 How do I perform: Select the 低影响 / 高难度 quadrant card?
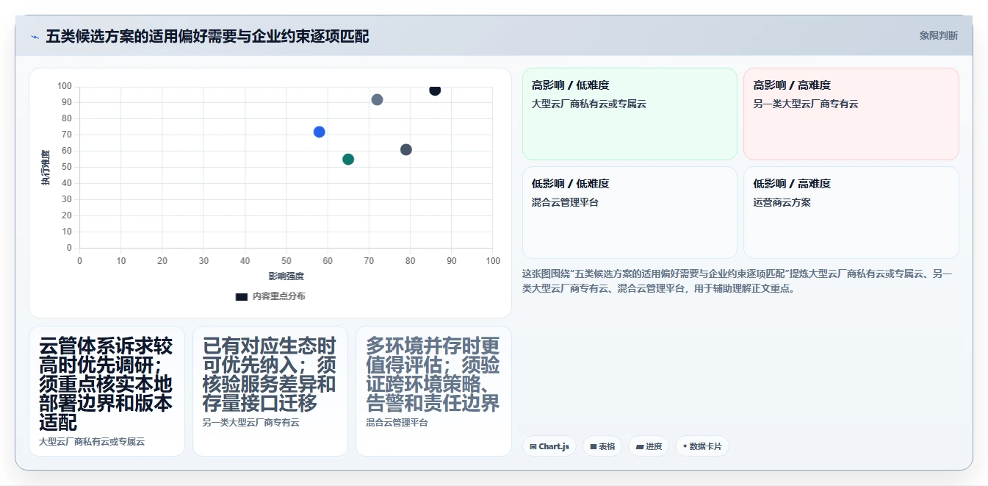coord(851,212)
